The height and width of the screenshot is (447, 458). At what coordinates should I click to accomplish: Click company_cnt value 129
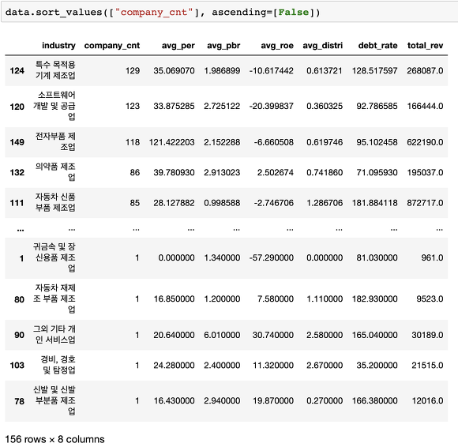click(x=133, y=71)
